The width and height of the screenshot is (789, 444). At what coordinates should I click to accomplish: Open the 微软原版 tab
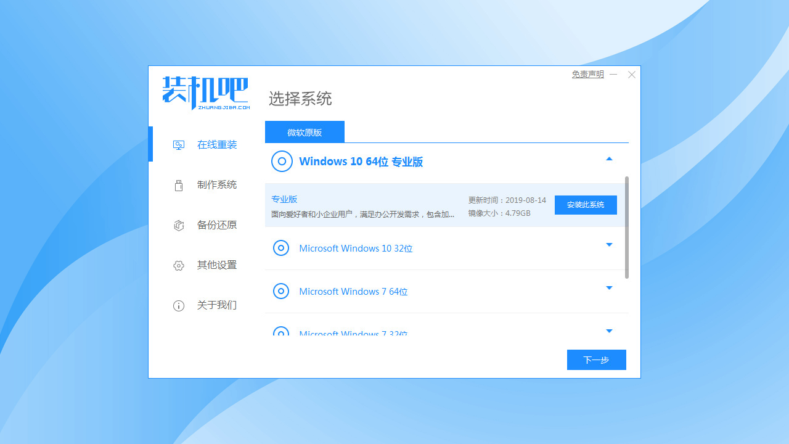pos(305,132)
